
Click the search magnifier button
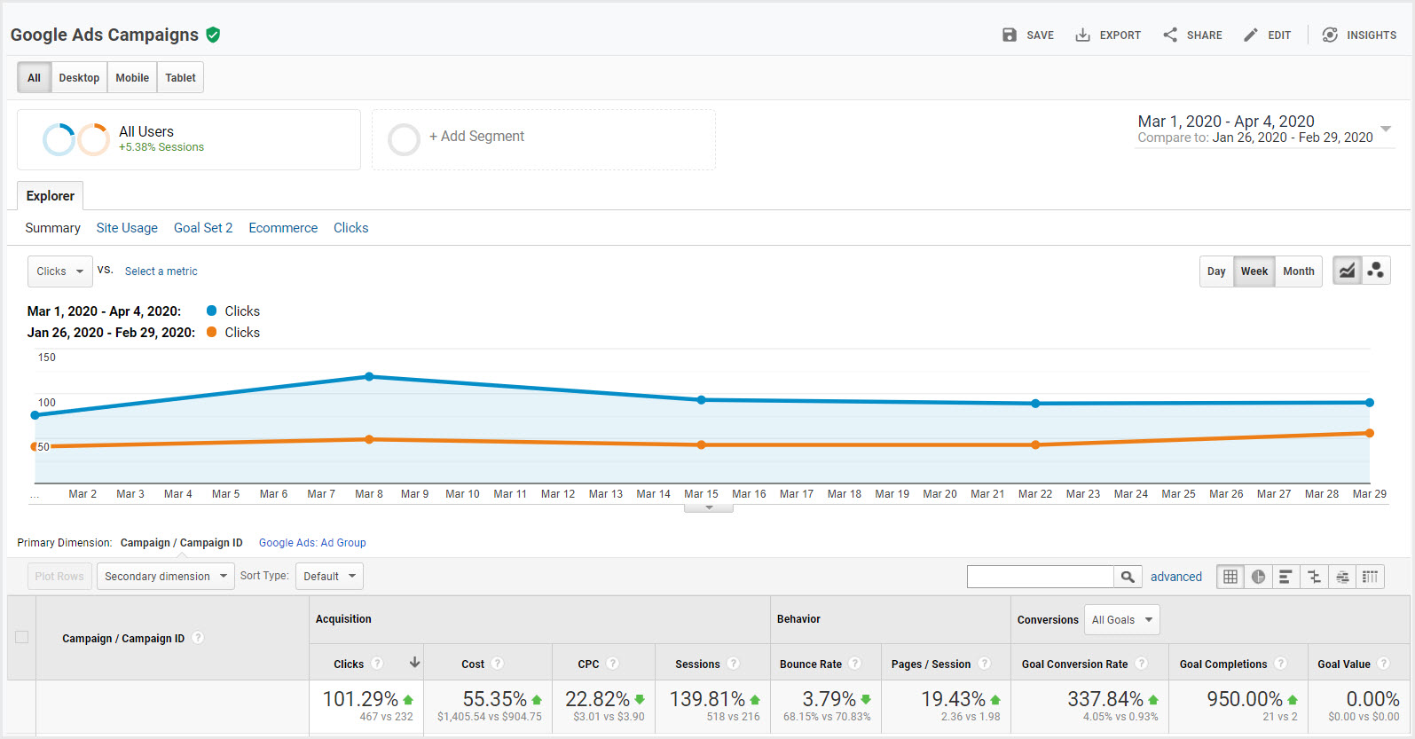click(1128, 577)
